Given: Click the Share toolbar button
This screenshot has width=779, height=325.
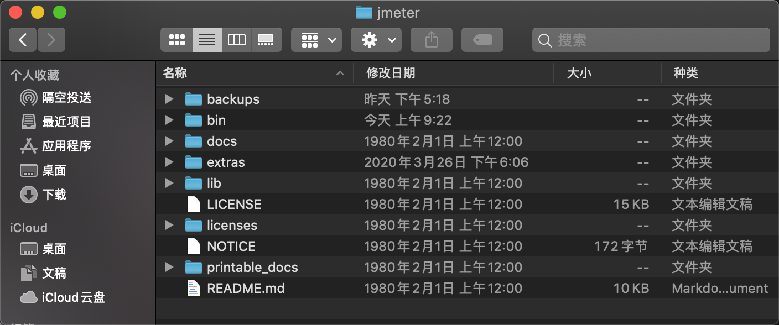Looking at the screenshot, I should point(432,40).
